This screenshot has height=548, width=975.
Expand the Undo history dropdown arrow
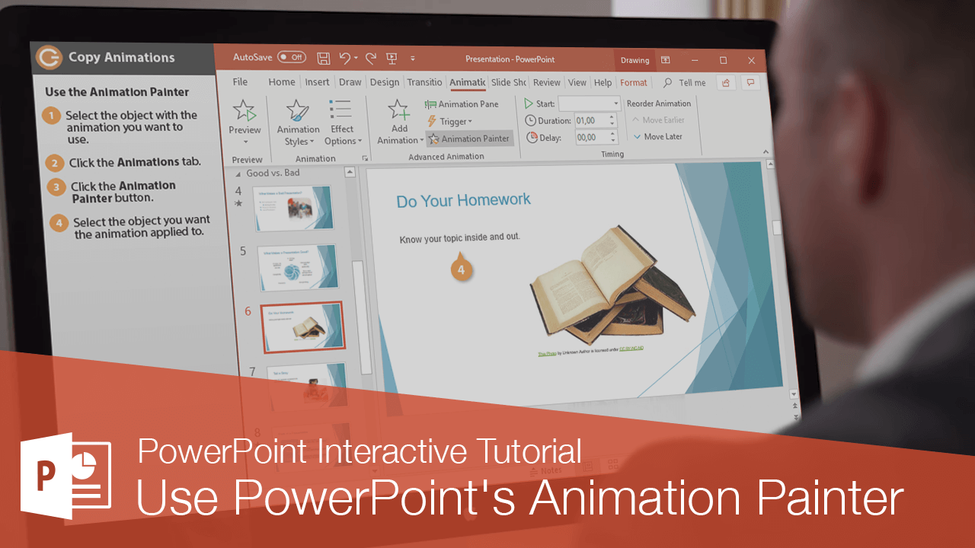356,59
